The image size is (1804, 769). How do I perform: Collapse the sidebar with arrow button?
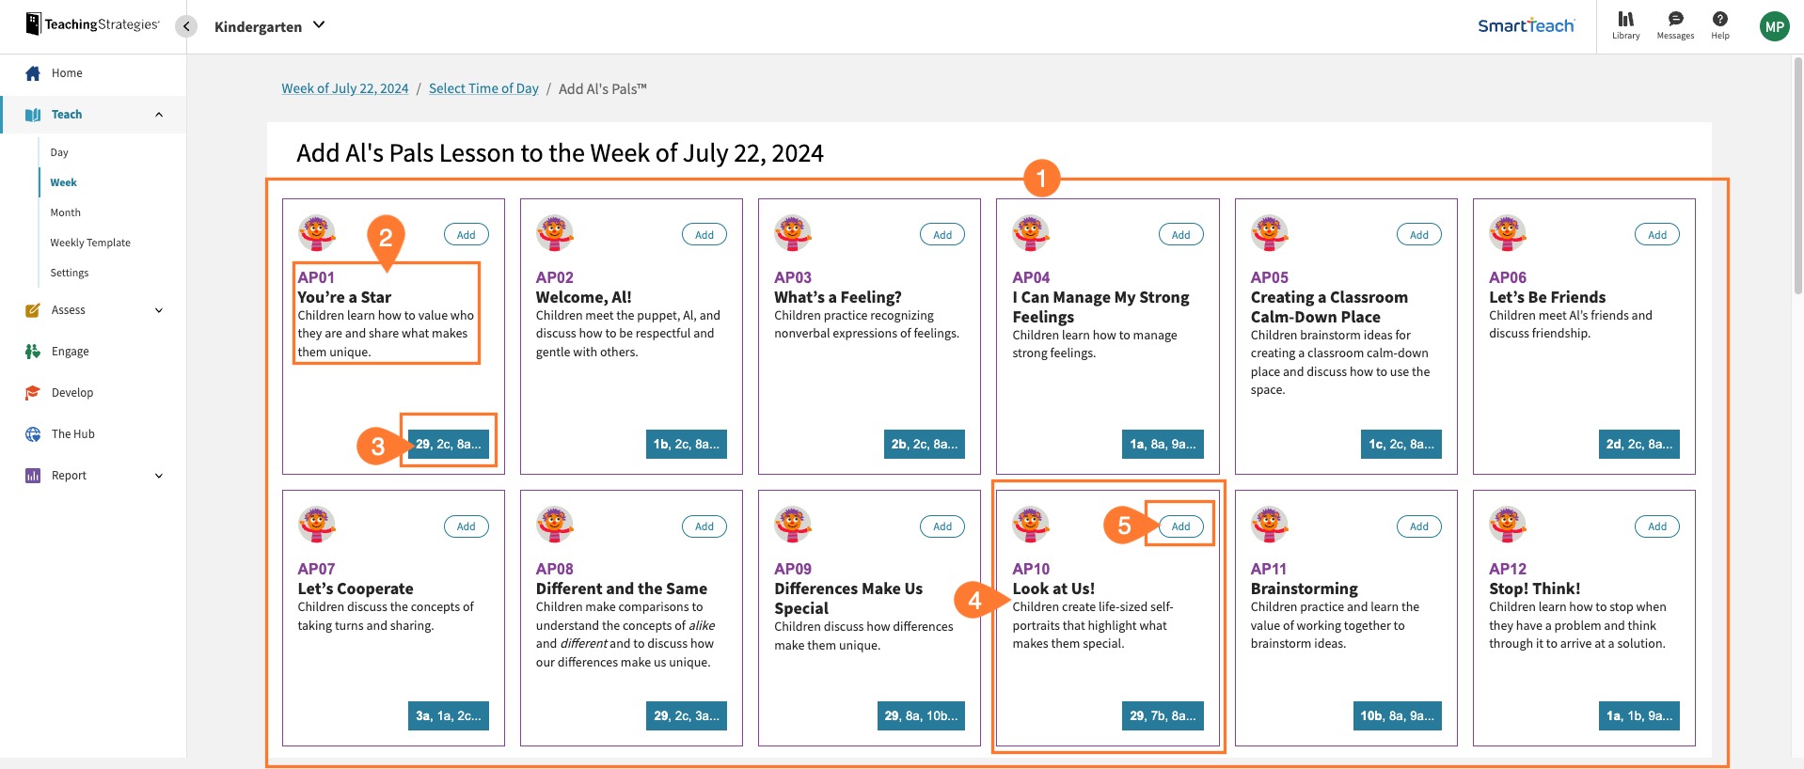186,26
